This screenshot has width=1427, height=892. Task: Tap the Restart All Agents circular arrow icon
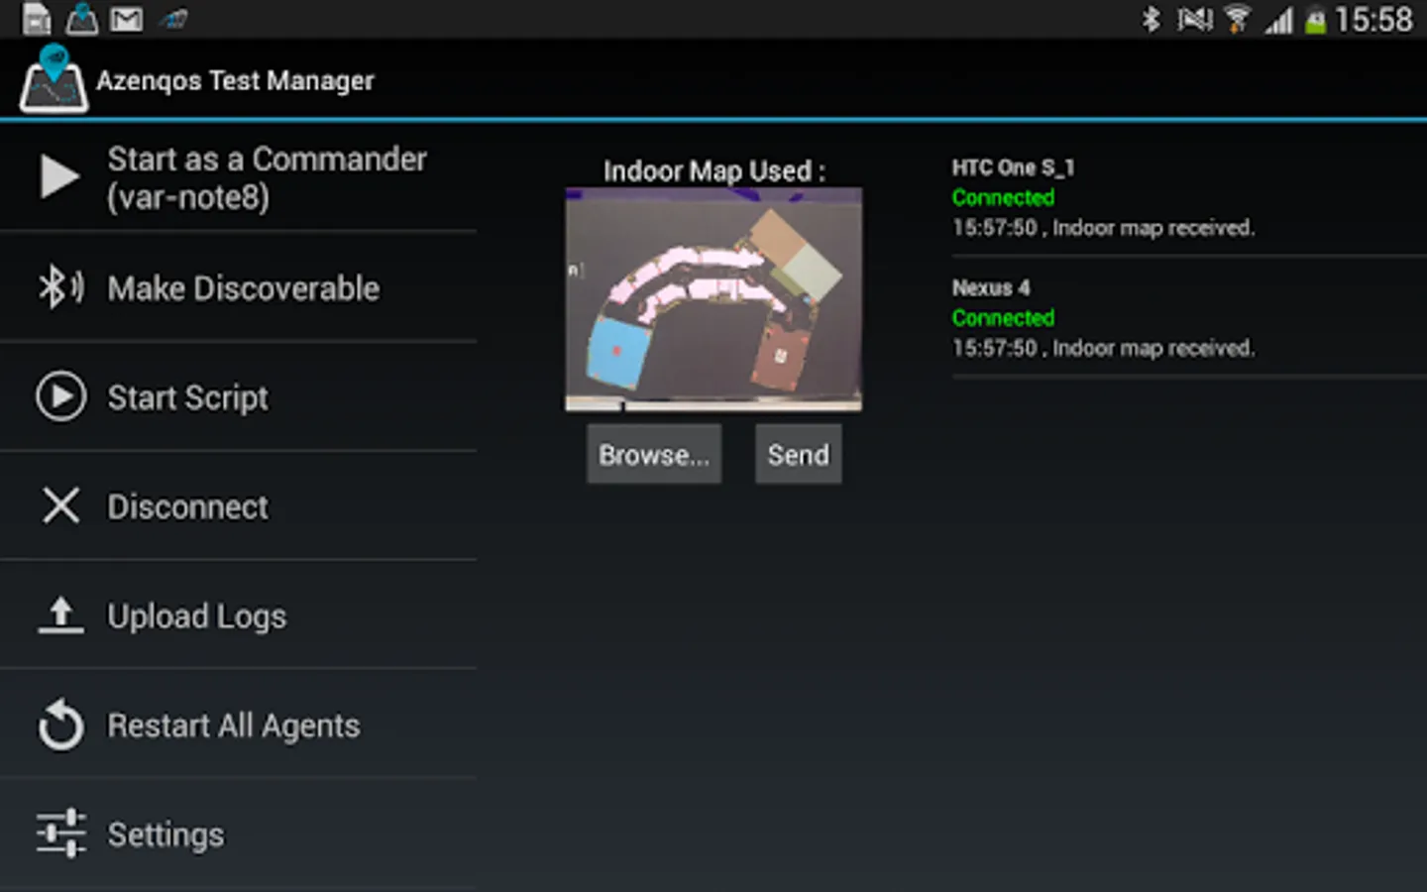[60, 725]
